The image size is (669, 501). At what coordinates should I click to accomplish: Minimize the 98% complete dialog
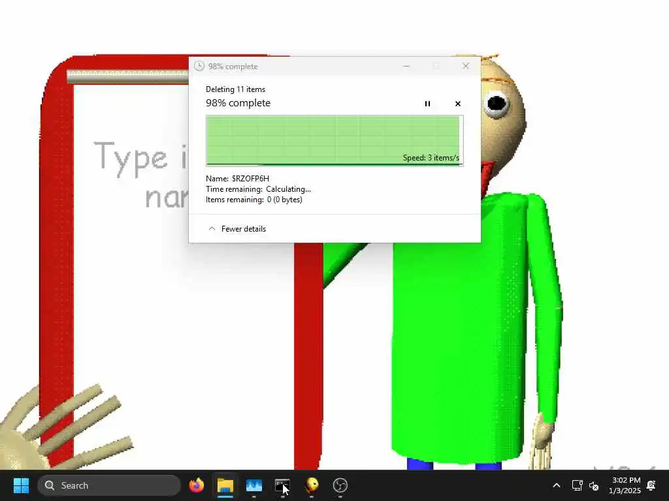[406, 66]
